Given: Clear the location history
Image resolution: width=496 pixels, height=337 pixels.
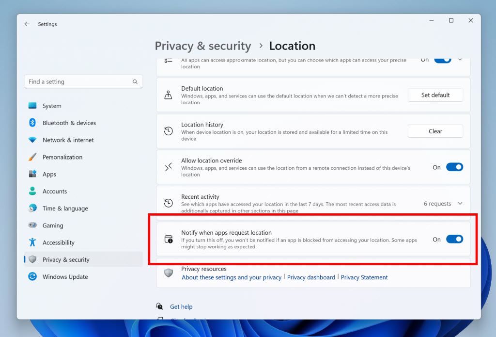Looking at the screenshot, I should coord(435,131).
